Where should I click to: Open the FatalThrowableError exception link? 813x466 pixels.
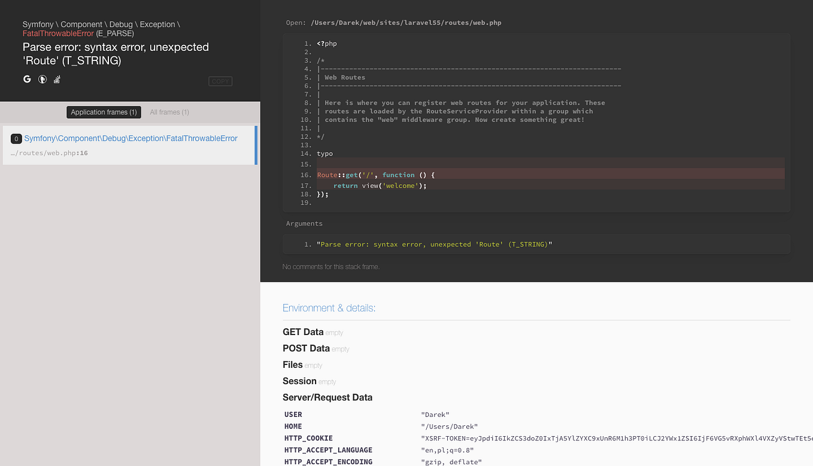tap(130, 138)
